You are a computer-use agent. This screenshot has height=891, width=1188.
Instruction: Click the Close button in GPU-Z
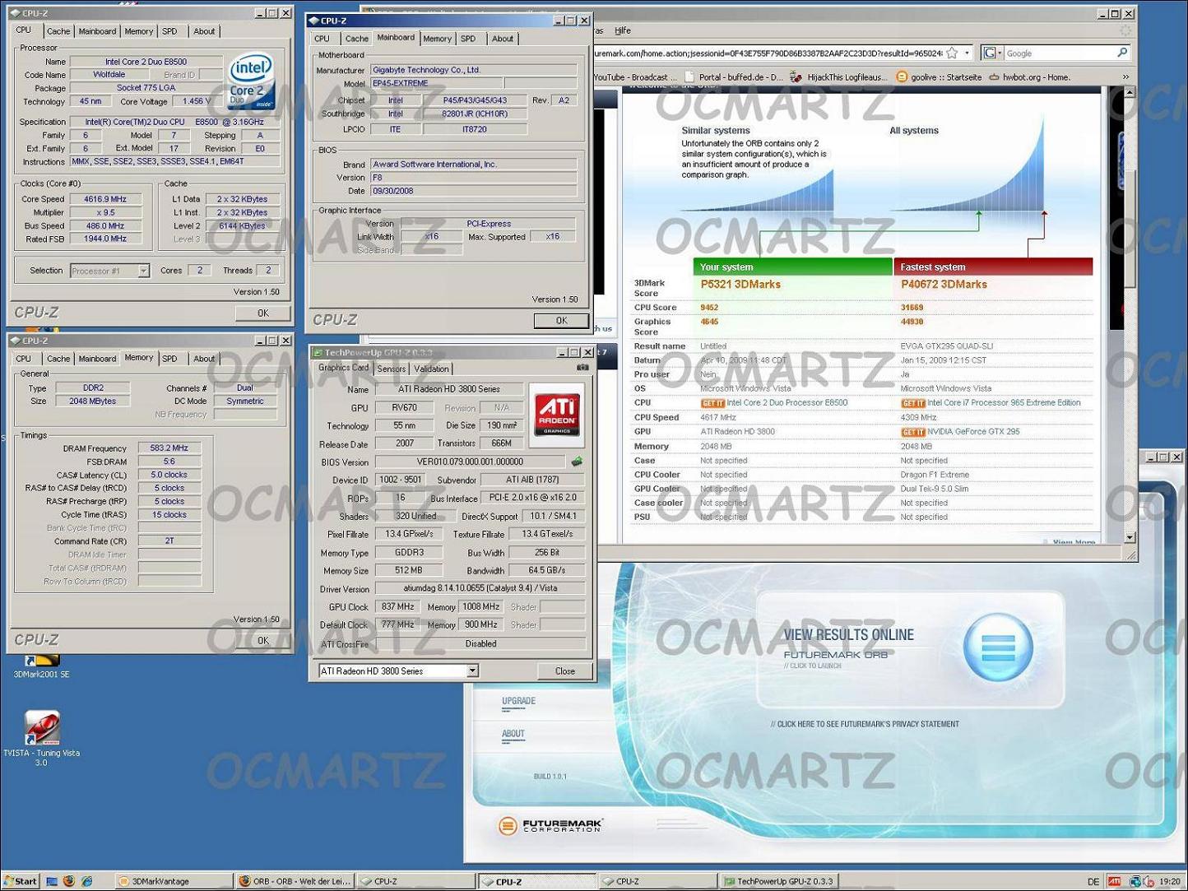tap(565, 671)
